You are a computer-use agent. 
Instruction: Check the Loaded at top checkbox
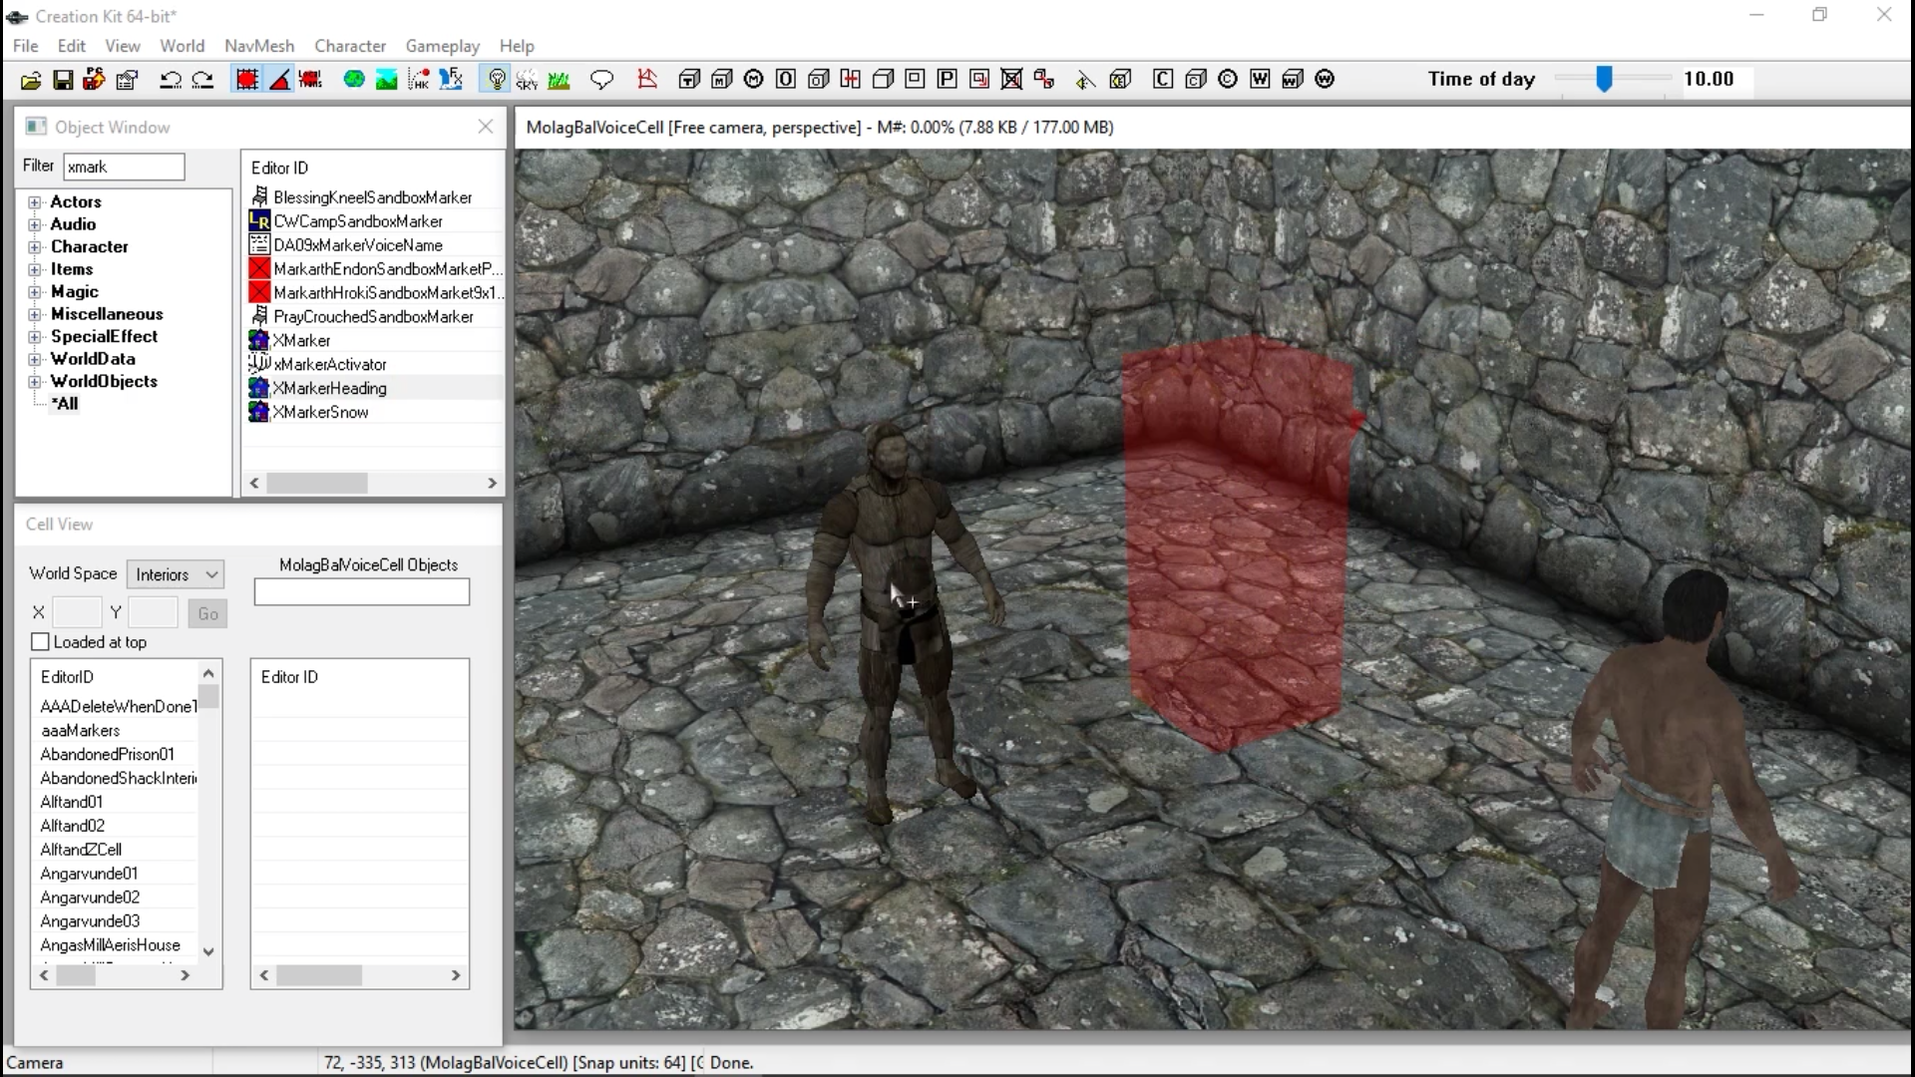[40, 642]
